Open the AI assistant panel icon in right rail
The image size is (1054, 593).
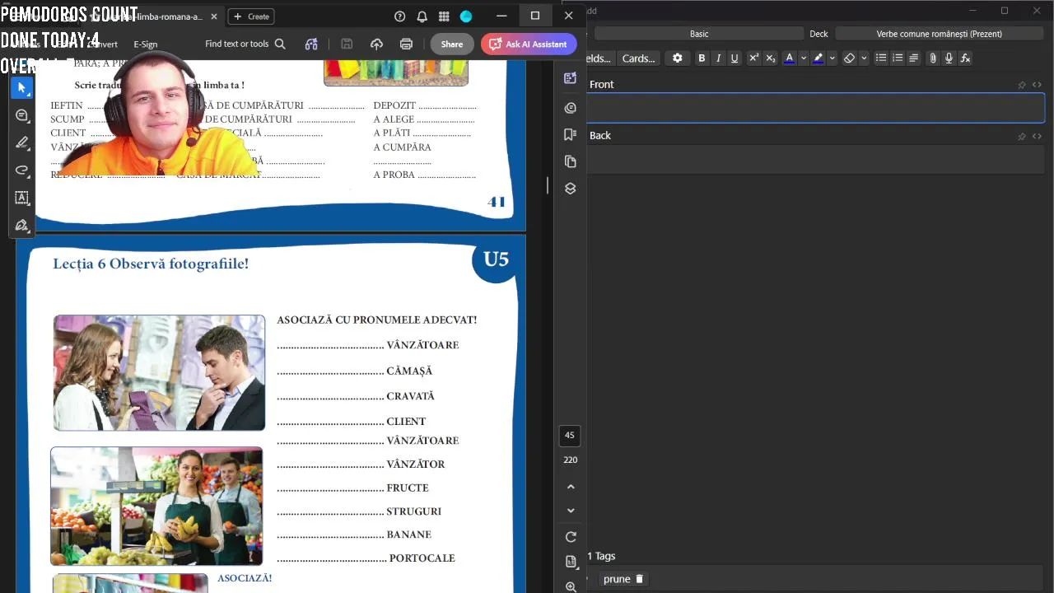[x=571, y=78]
